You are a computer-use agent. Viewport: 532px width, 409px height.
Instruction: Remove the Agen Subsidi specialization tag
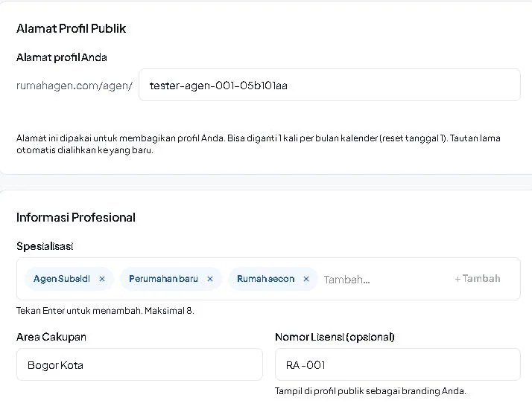click(102, 279)
